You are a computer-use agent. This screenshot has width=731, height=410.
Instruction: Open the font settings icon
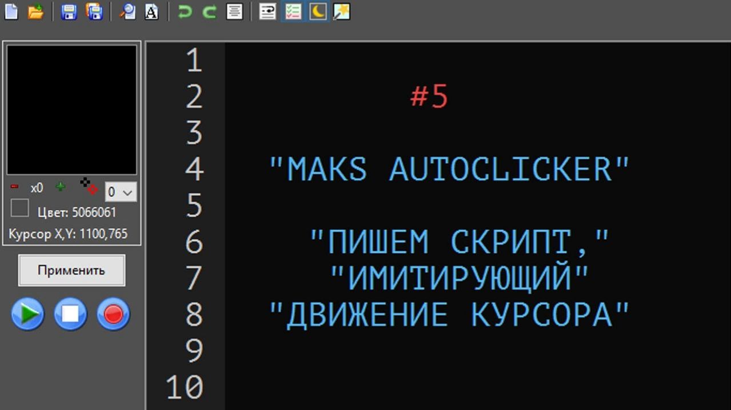[x=151, y=12]
